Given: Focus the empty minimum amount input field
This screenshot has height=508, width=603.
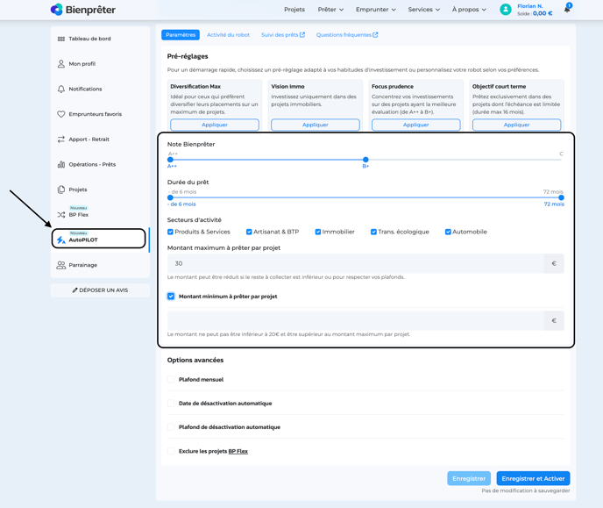Looking at the screenshot, I should (356, 320).
